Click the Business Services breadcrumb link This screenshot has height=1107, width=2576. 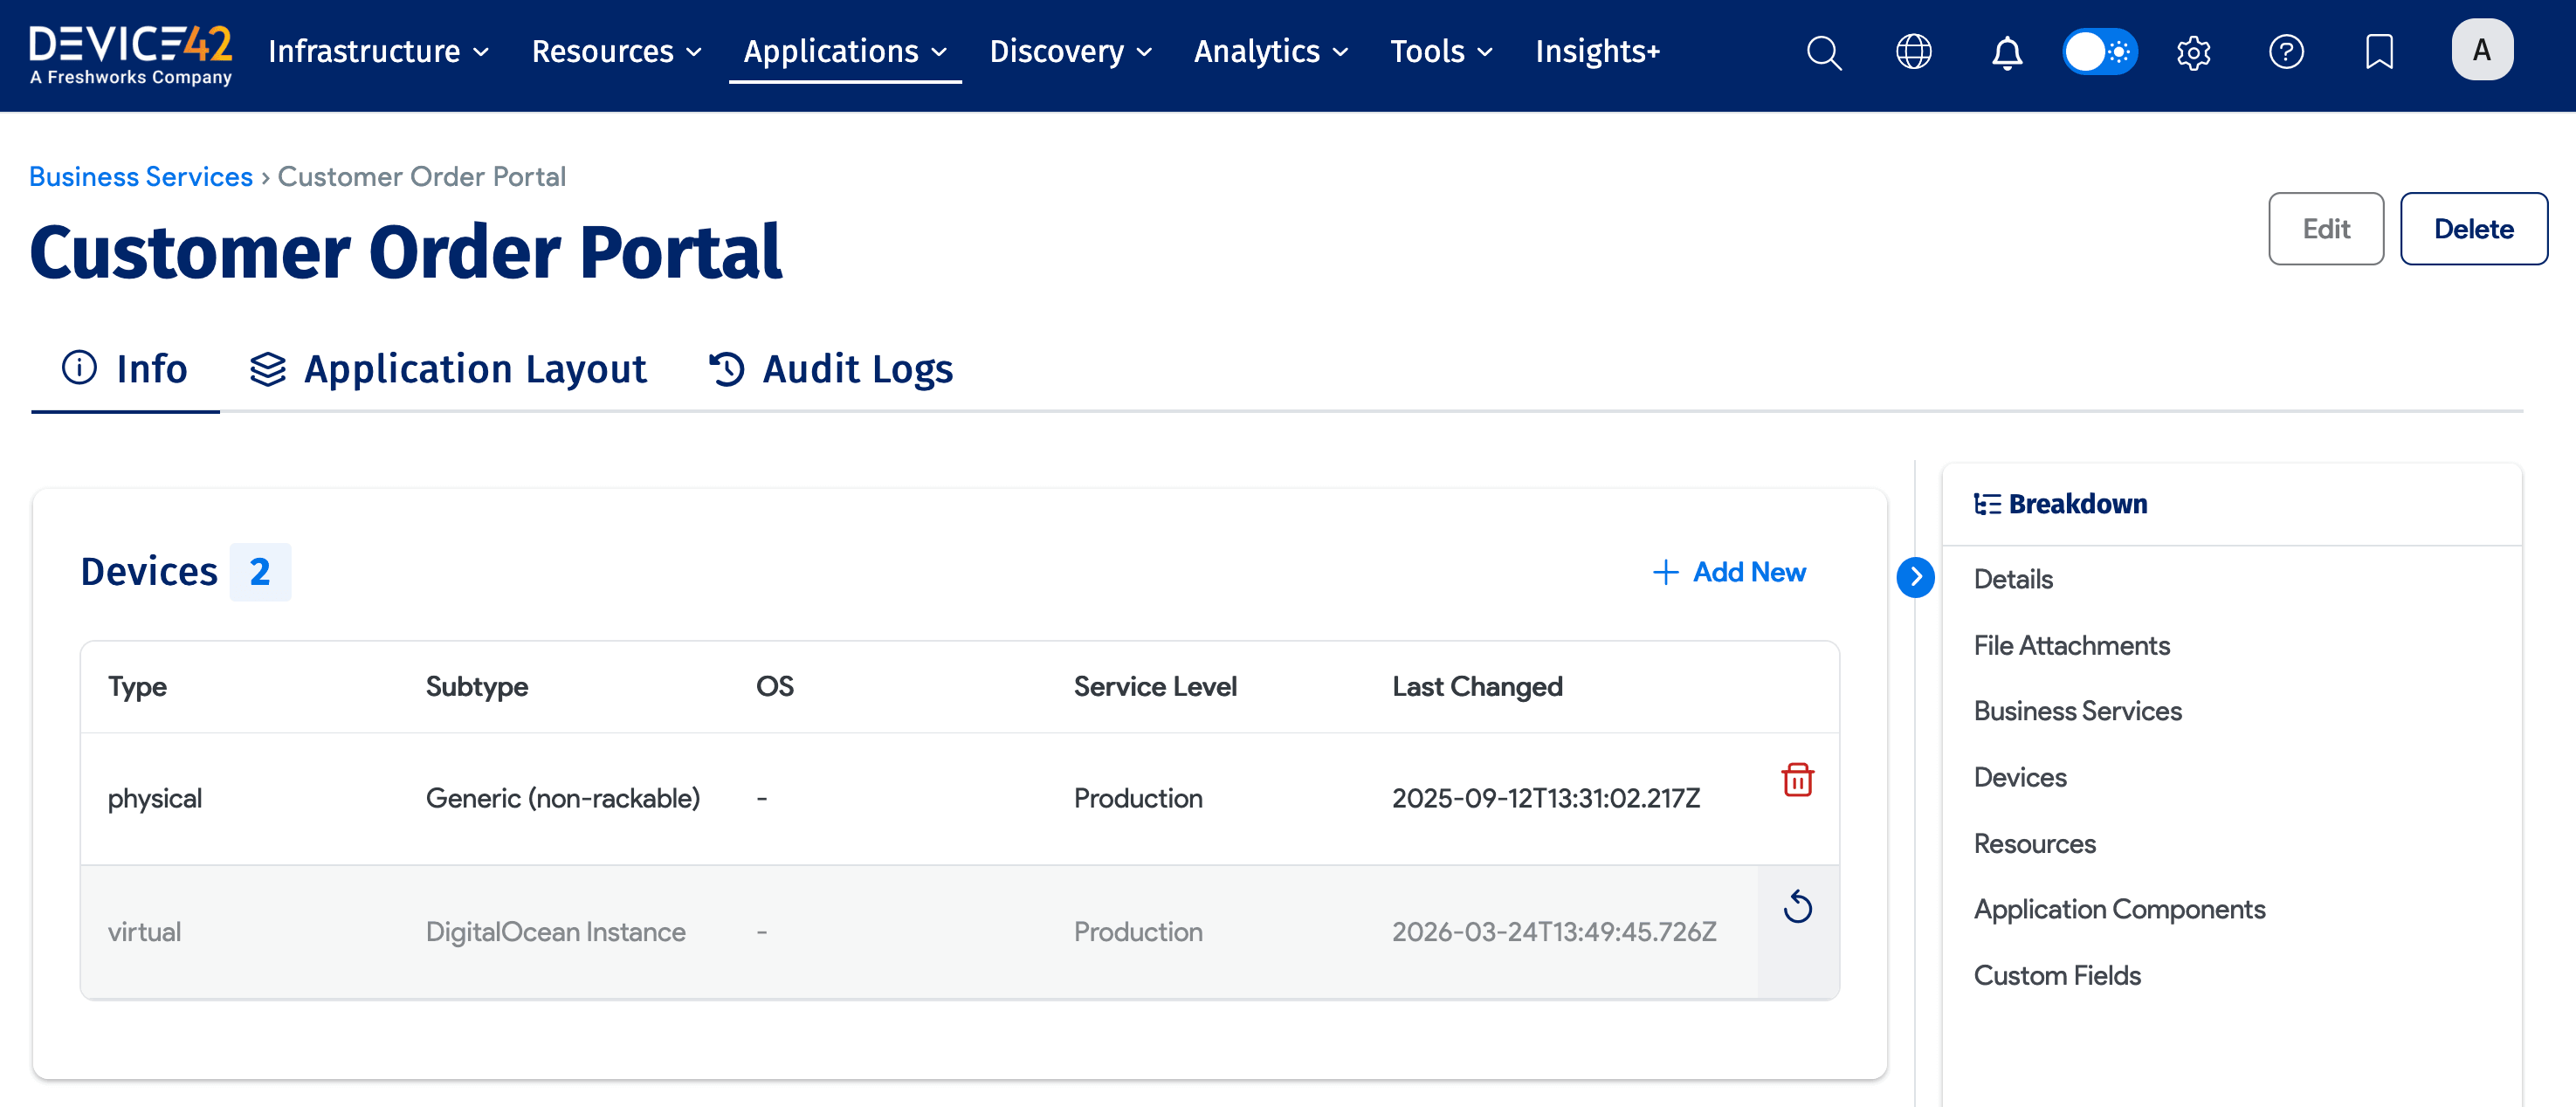(x=141, y=177)
